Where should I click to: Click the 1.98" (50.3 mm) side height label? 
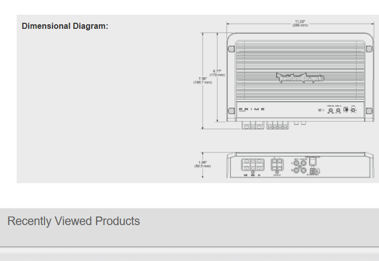pyautogui.click(x=203, y=164)
